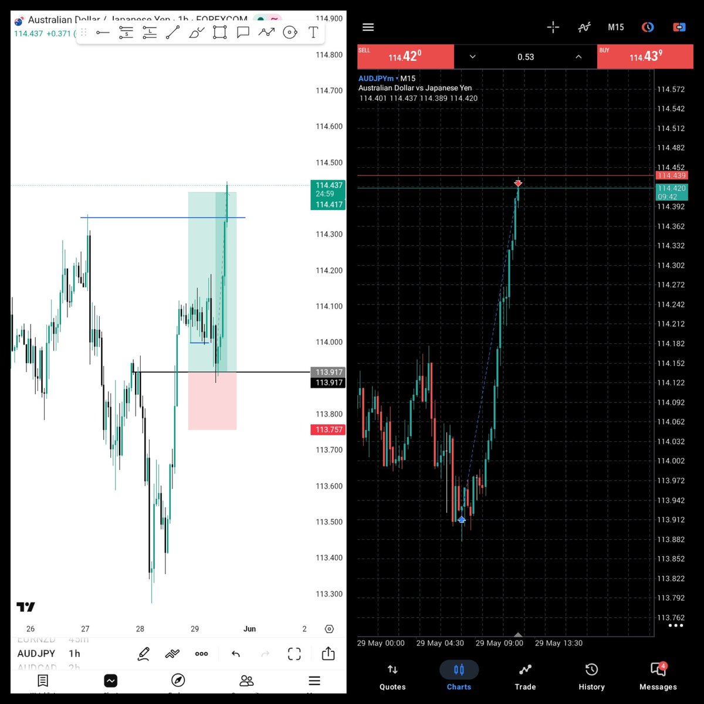Screen dimensions: 704x704
Task: Select the trend line tool
Action: pyautogui.click(x=172, y=33)
